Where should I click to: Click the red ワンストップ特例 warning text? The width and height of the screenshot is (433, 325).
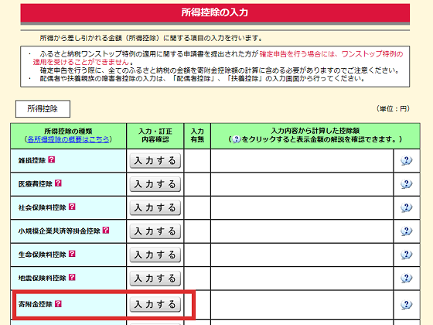[x=218, y=58]
